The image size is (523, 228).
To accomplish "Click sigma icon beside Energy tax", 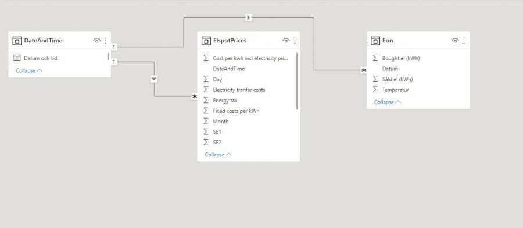I will pos(206,101).
